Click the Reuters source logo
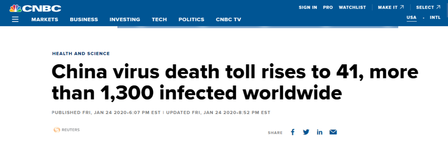The width and height of the screenshot is (448, 151). tap(66, 130)
